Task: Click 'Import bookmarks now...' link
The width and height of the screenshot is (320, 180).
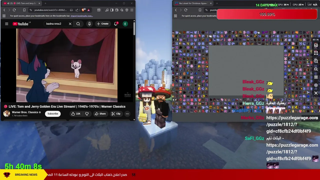Action: tap(82, 16)
